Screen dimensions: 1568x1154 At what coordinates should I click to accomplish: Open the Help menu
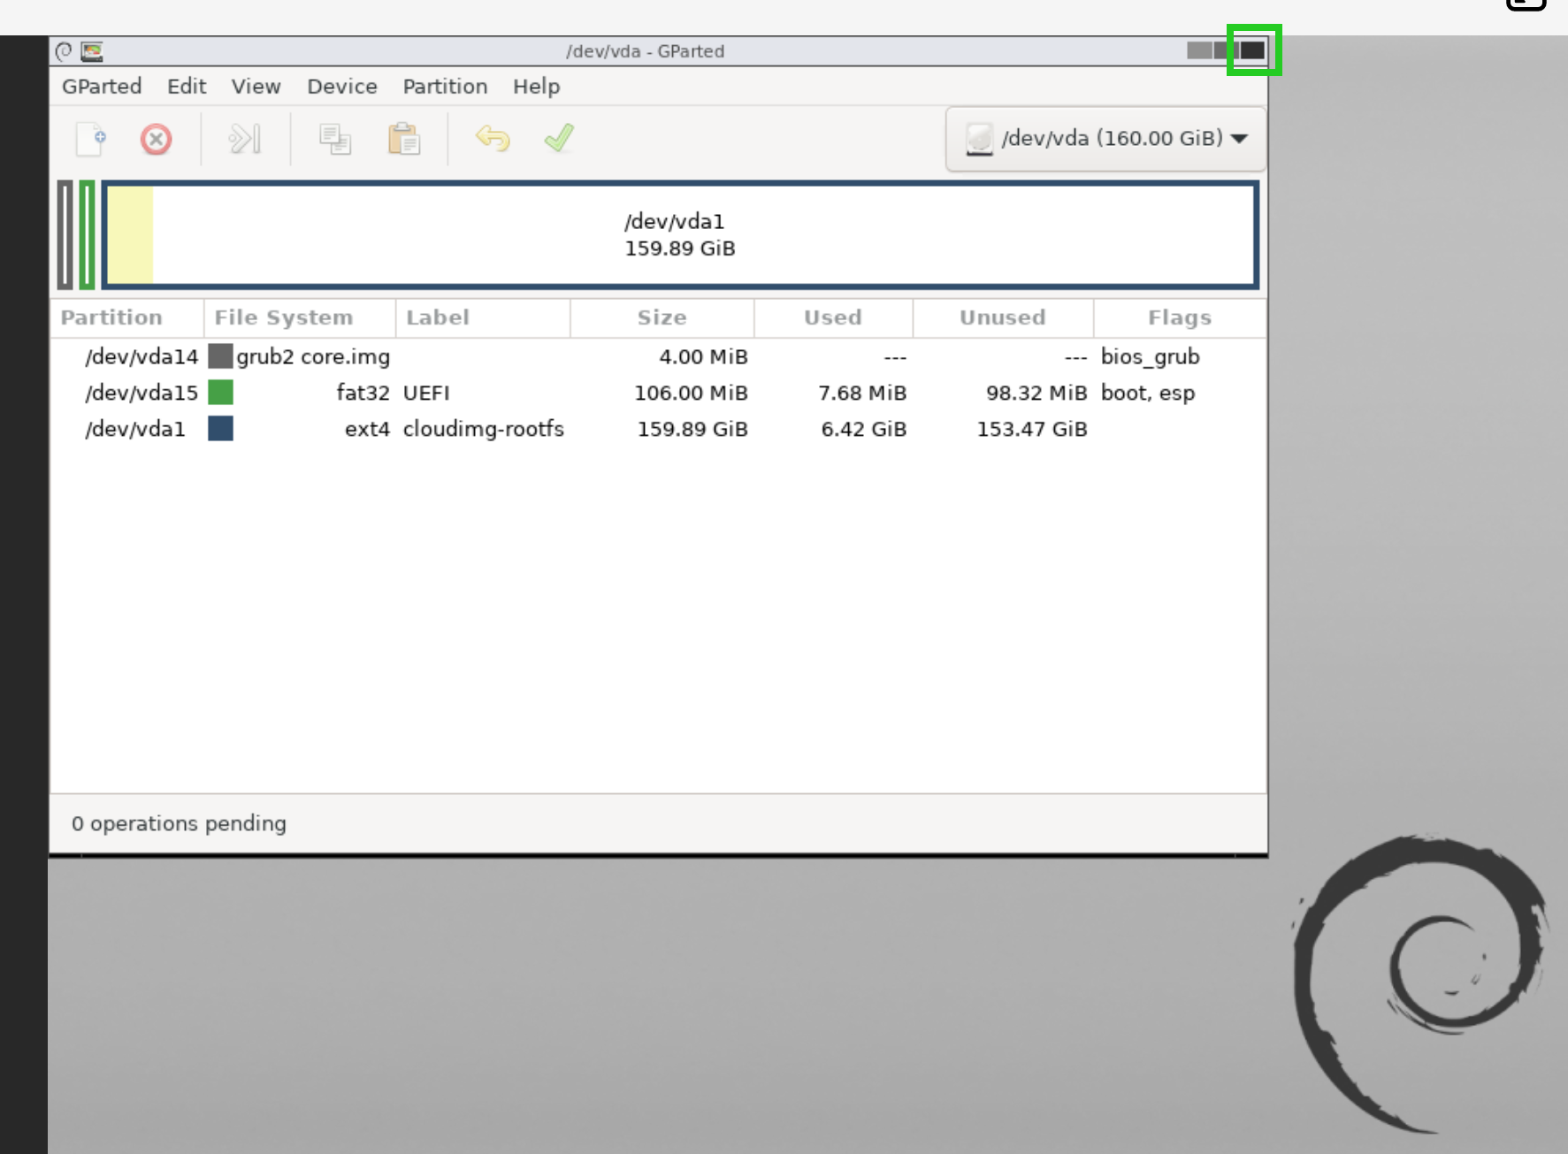click(x=536, y=86)
